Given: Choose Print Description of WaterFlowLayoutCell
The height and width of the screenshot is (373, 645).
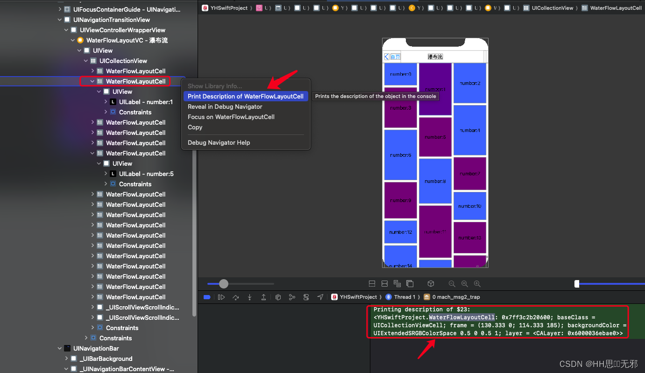Looking at the screenshot, I should pos(246,96).
